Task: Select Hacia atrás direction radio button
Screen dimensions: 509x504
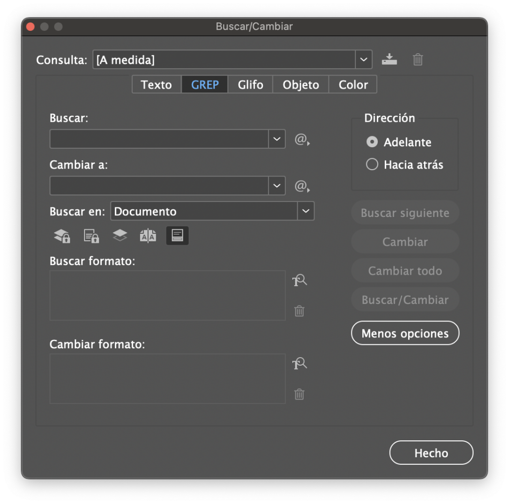Action: tap(372, 164)
